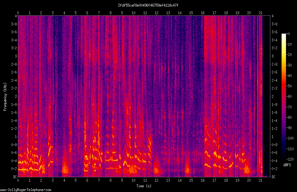Click the "+0" color scale label
Viewport: 297px width, 192px height.
point(288,34)
